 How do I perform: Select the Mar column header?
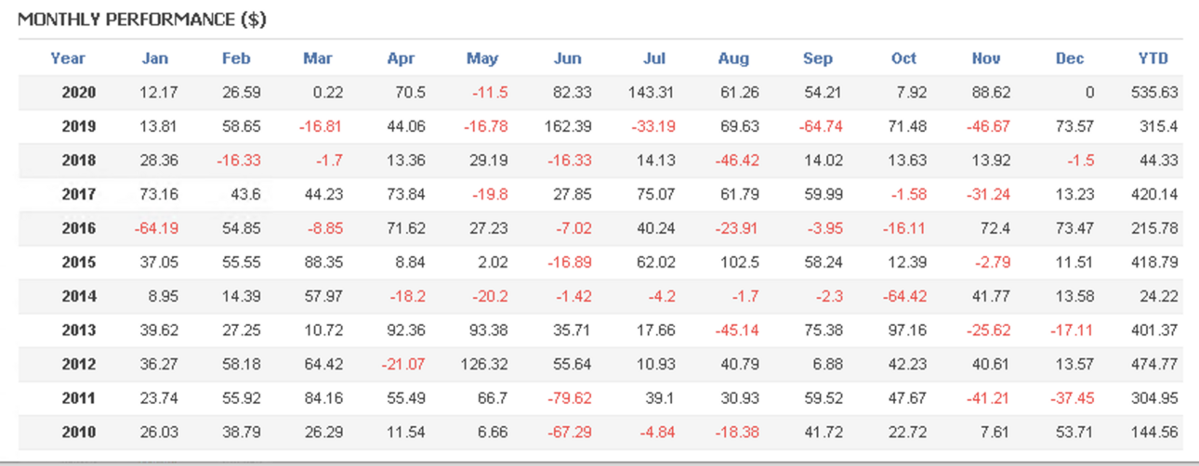pos(318,58)
